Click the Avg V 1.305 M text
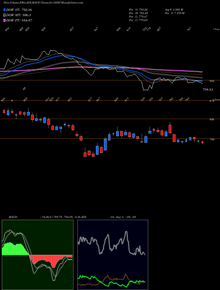 pos(174,10)
